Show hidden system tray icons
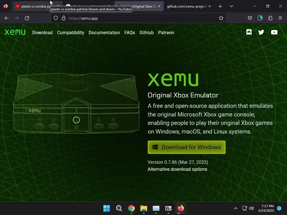Screen dimensions: 287x215 236,208
